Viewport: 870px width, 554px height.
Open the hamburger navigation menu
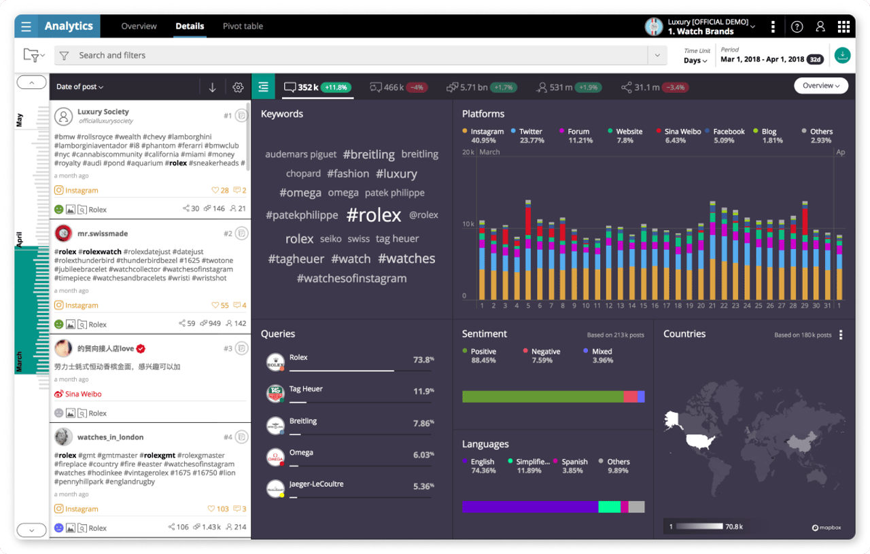[26, 26]
